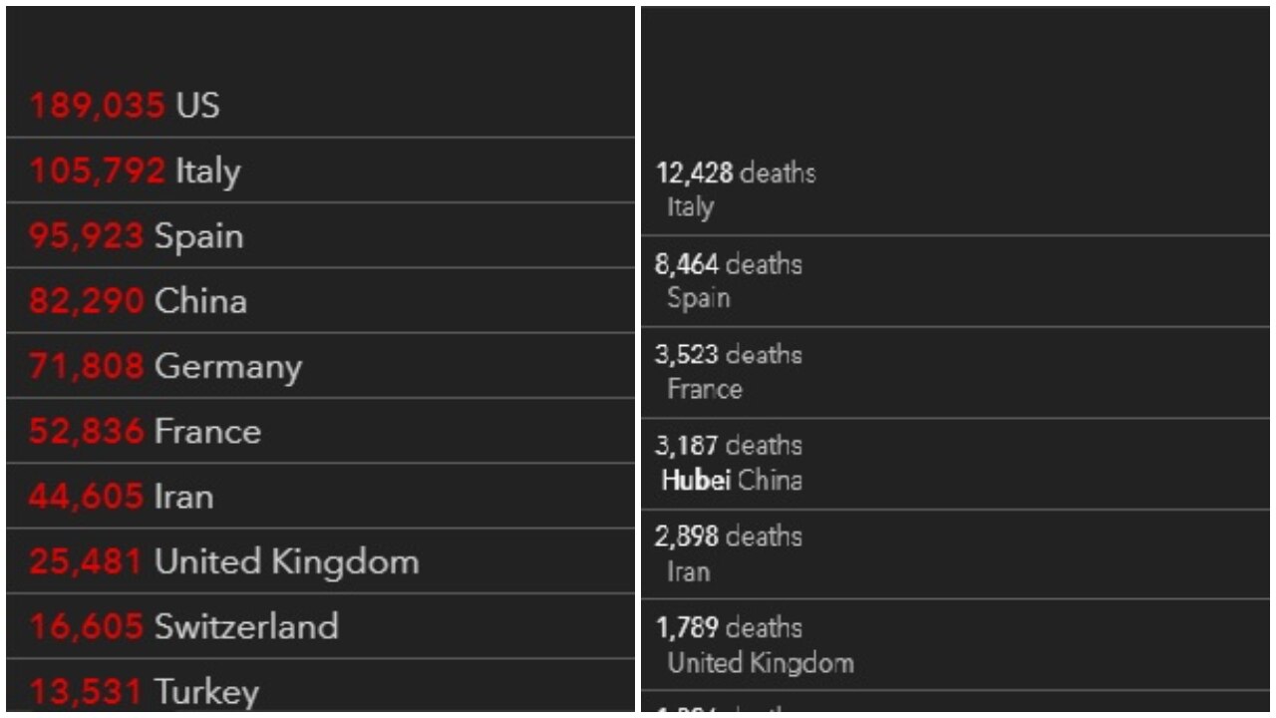1276x718 pixels.
Task: Select the US confirmed cases row
Action: pos(320,105)
